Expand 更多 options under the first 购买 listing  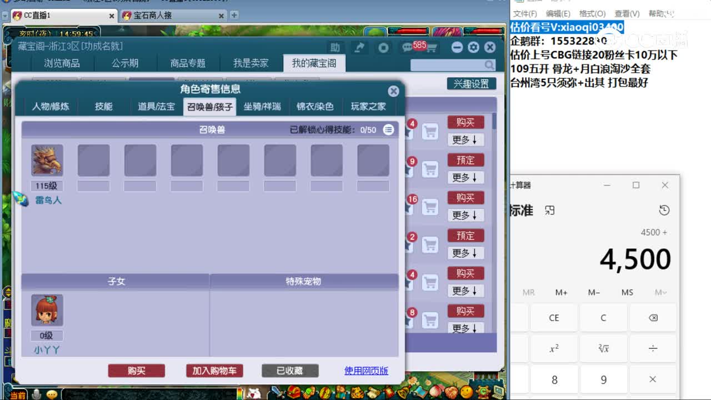[466, 139]
